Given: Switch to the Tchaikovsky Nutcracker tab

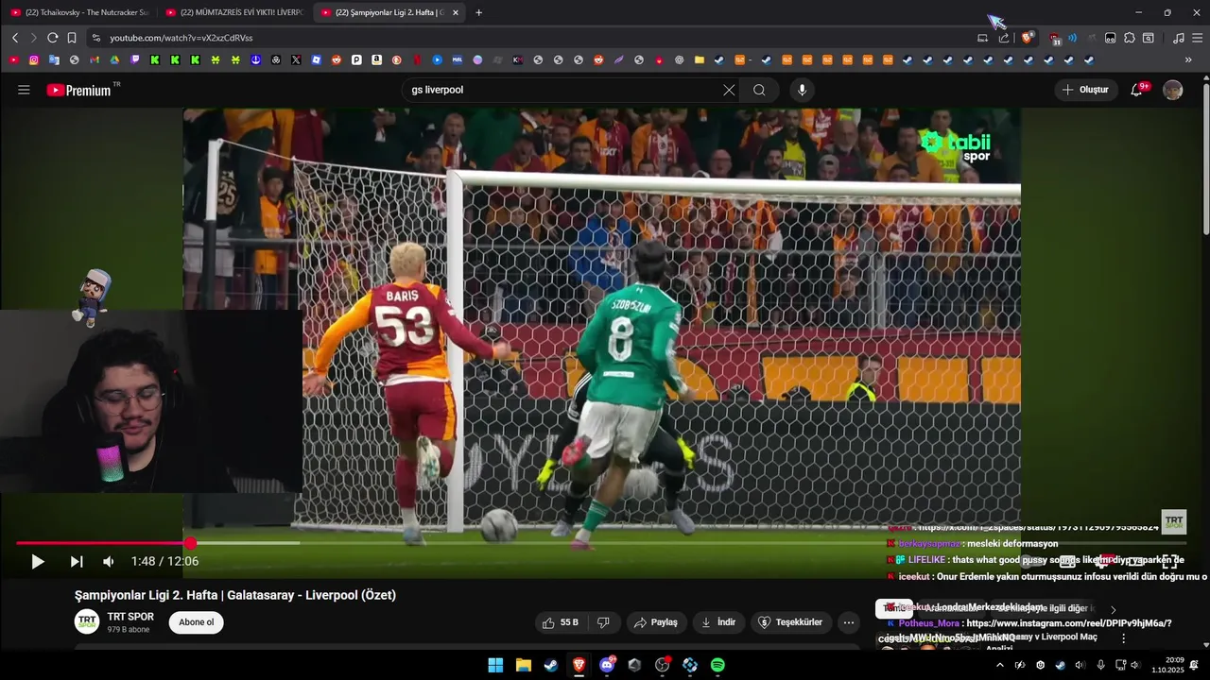Looking at the screenshot, I should click(80, 12).
